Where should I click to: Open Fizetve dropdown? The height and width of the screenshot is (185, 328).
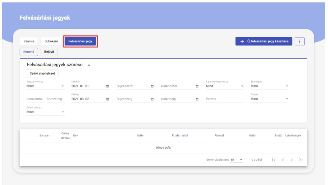click(x=270, y=99)
